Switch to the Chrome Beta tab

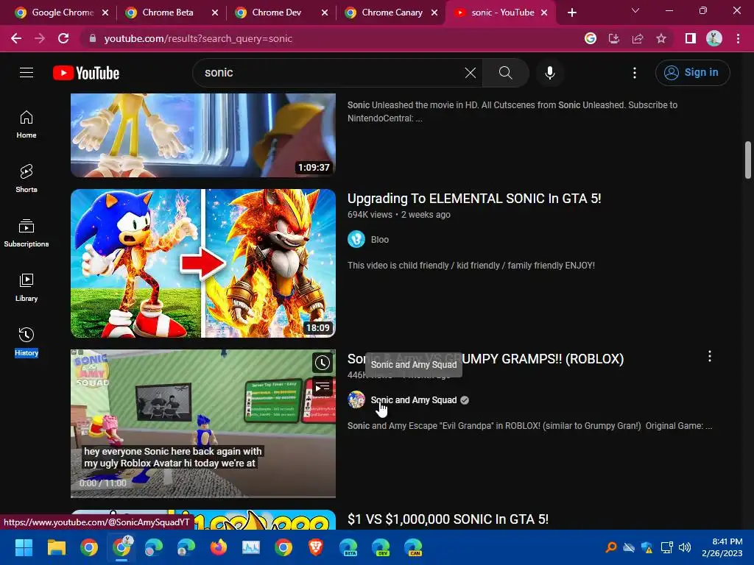[x=167, y=13]
